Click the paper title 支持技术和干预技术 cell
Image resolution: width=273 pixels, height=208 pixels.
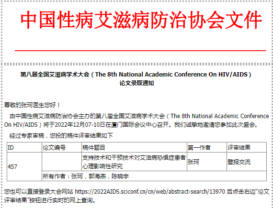[135, 162]
